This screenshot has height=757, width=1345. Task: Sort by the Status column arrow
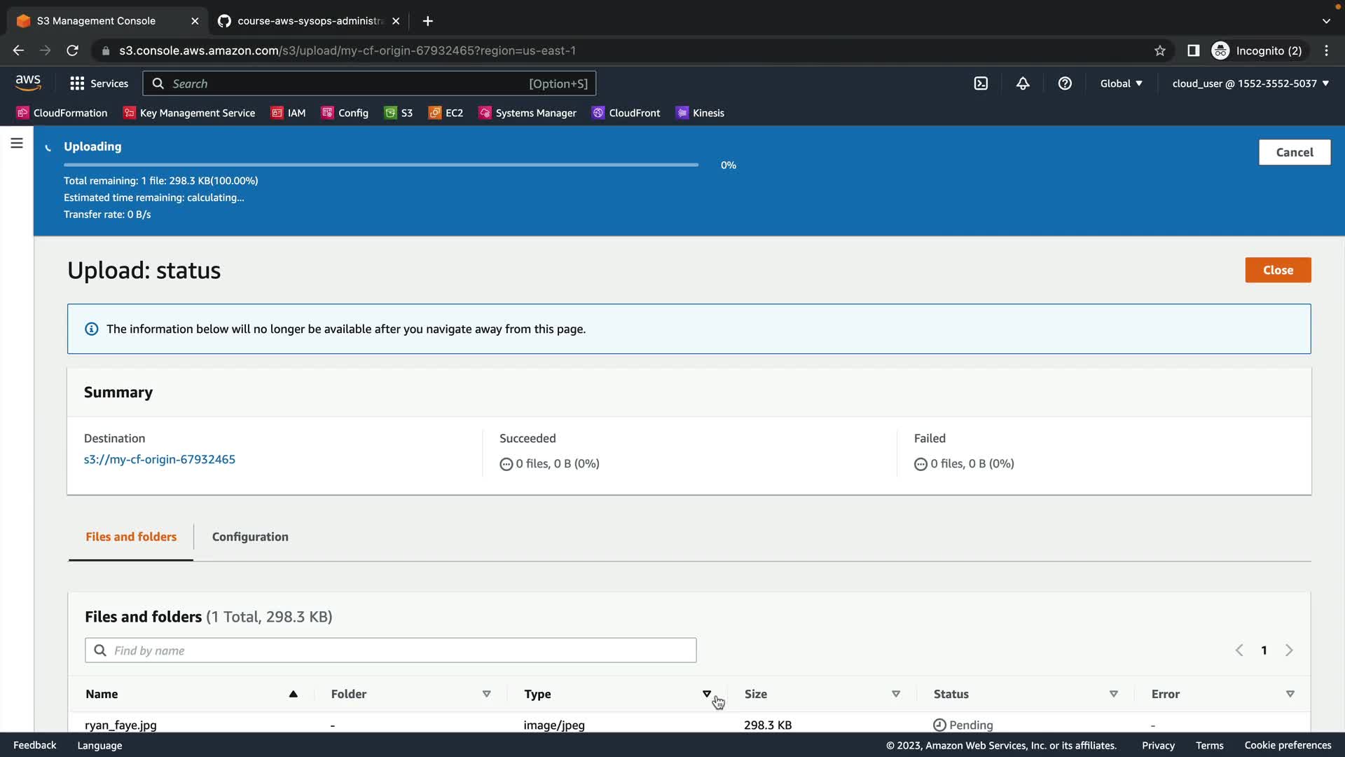pos(1113,694)
